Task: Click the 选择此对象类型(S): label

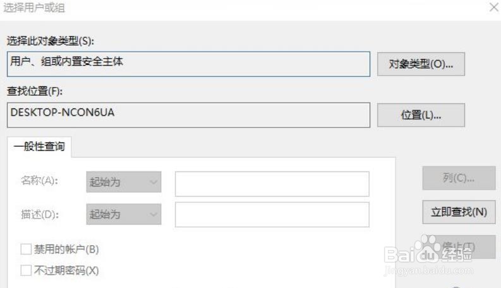Action: tap(51, 41)
